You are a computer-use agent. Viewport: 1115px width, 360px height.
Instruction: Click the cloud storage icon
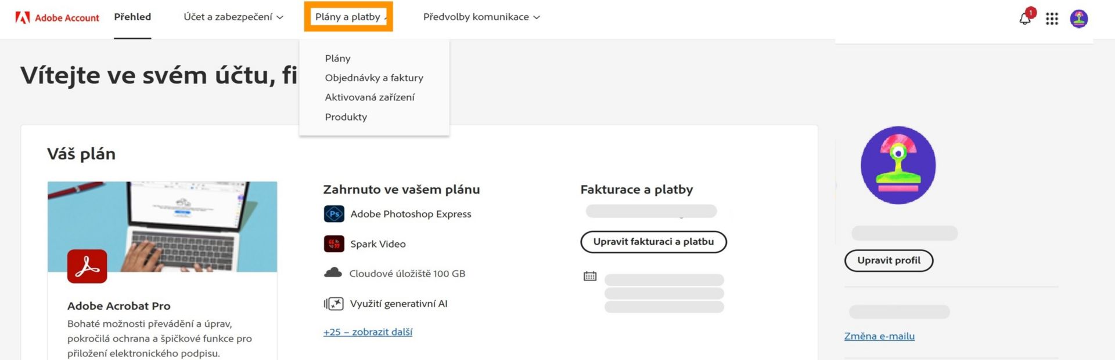(333, 273)
